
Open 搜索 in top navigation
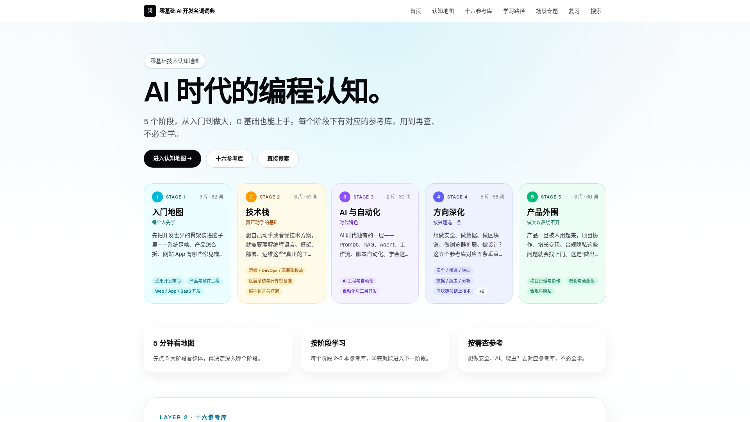coord(596,11)
